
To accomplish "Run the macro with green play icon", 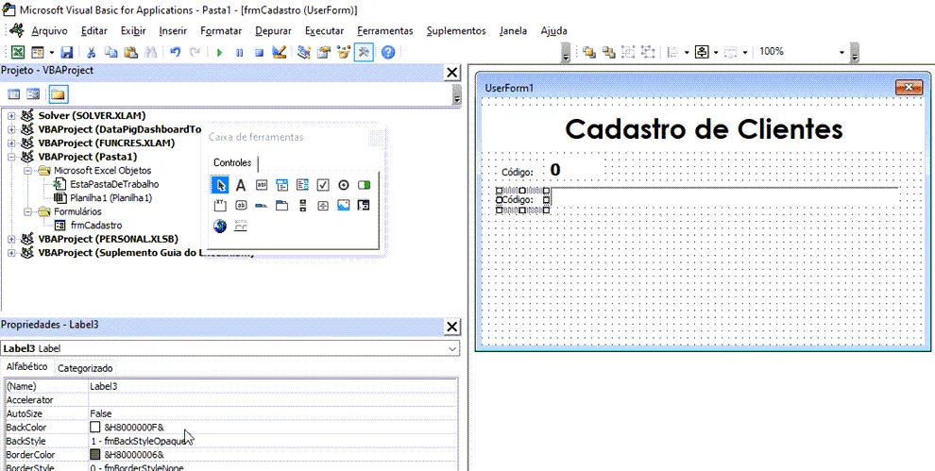I will coord(219,53).
